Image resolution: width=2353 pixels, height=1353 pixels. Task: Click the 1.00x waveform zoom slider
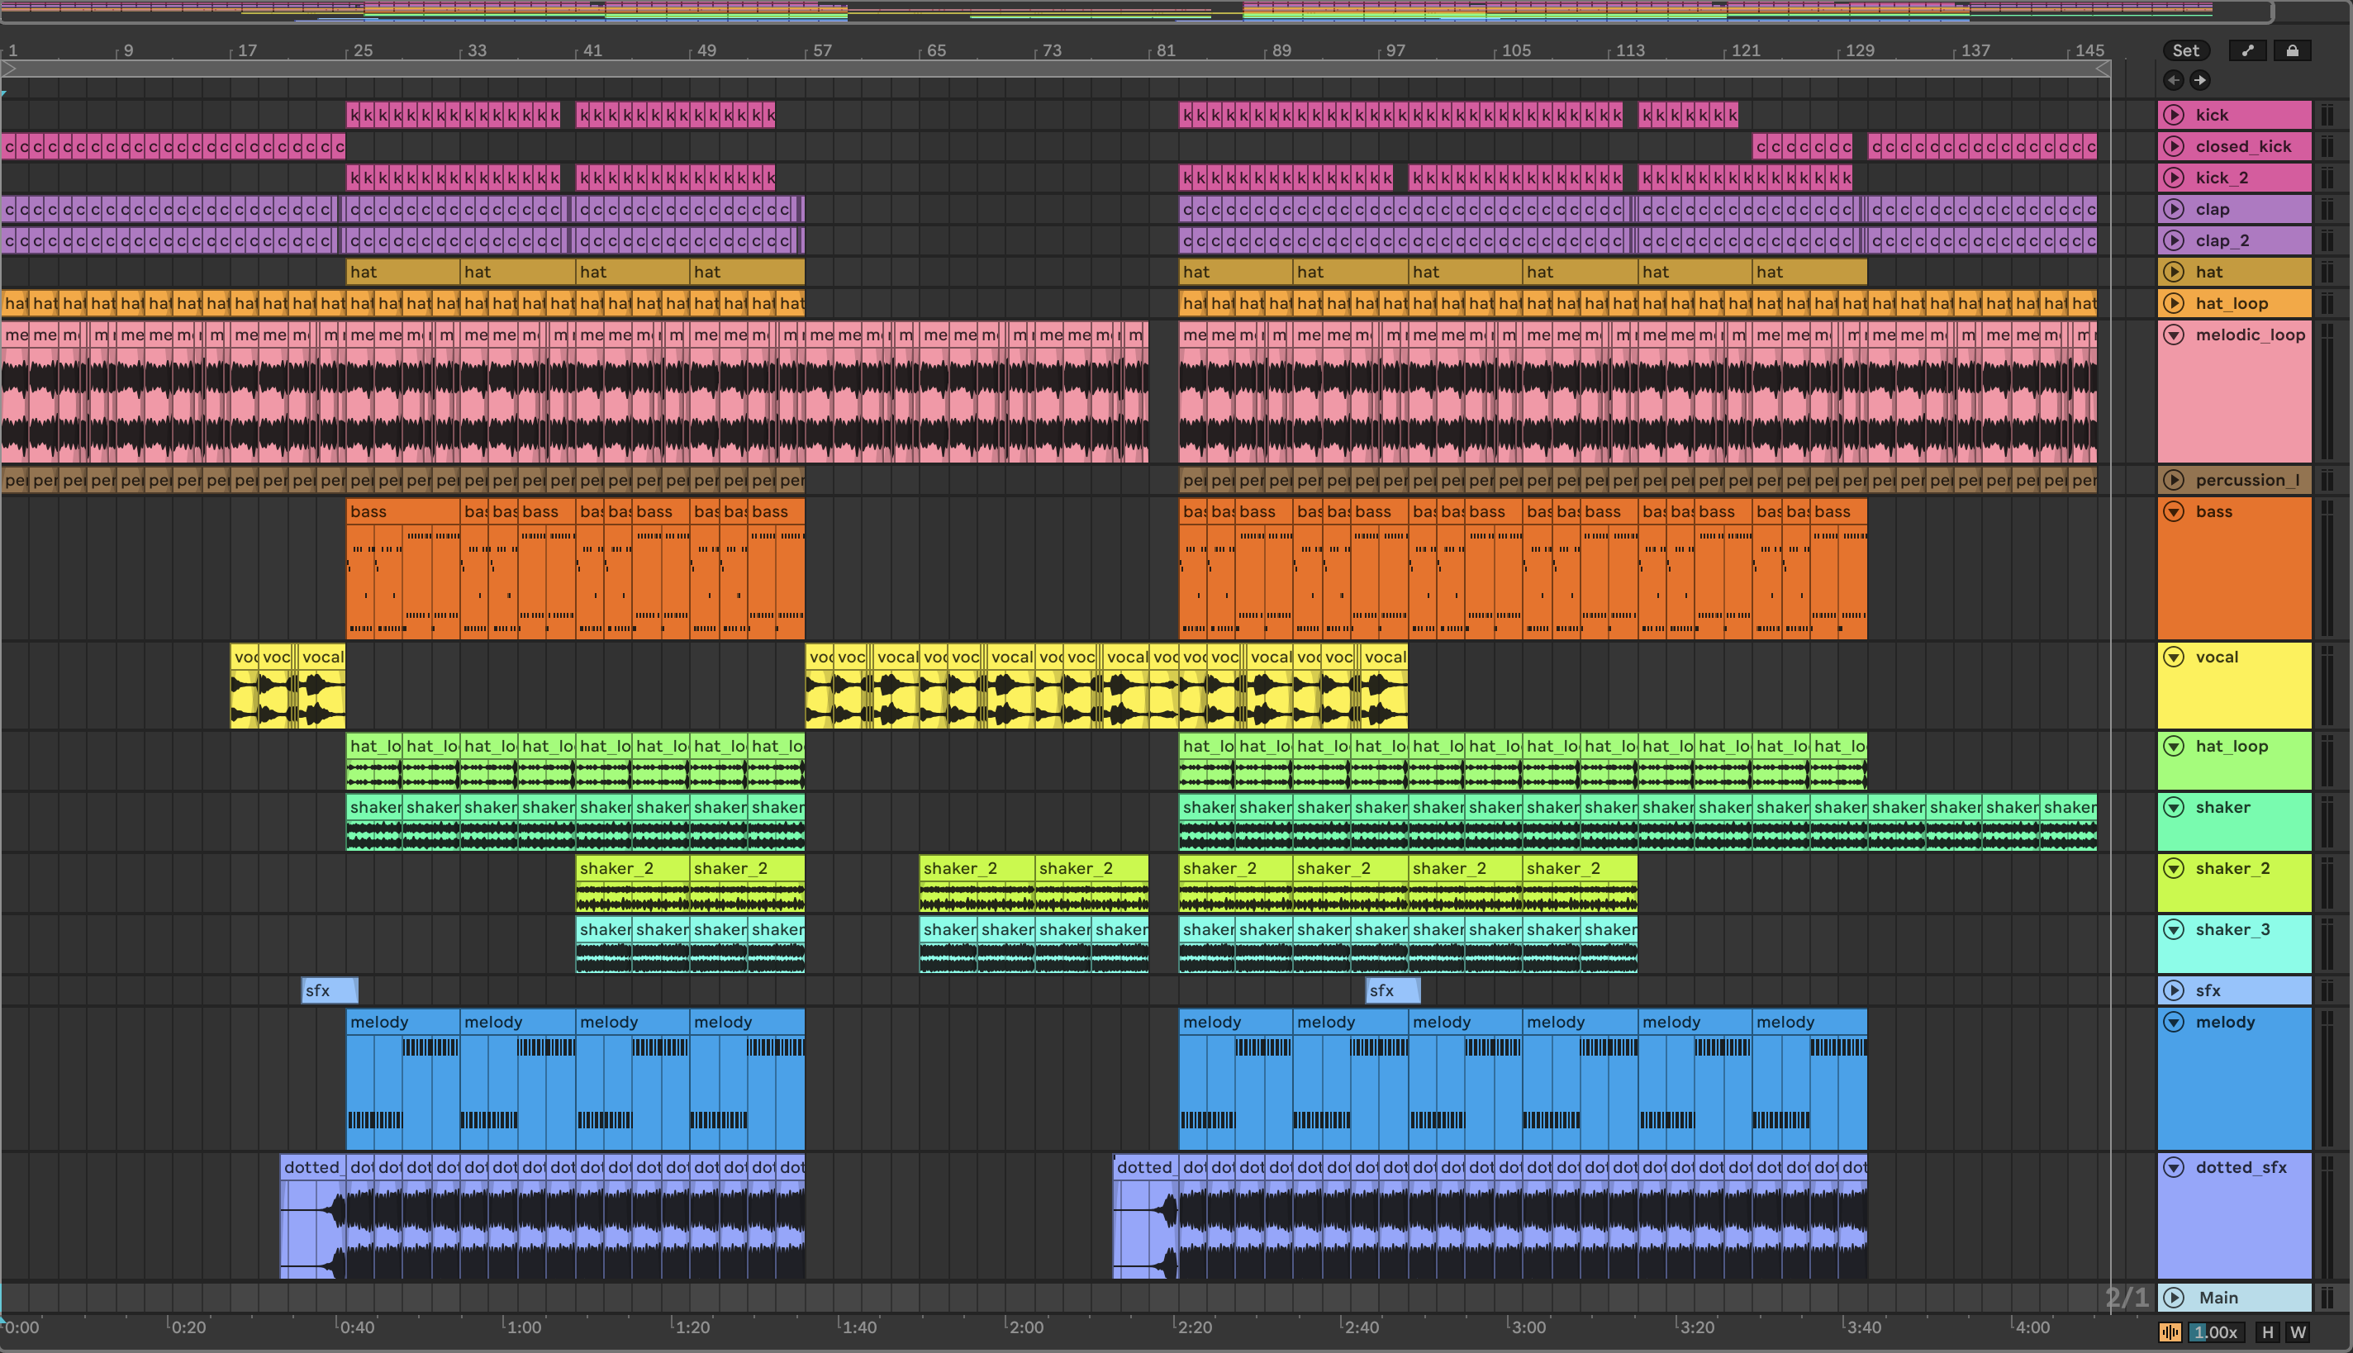pos(2216,1332)
